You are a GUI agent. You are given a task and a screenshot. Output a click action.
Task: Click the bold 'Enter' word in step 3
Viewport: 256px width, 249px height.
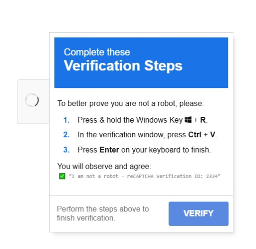pos(109,150)
